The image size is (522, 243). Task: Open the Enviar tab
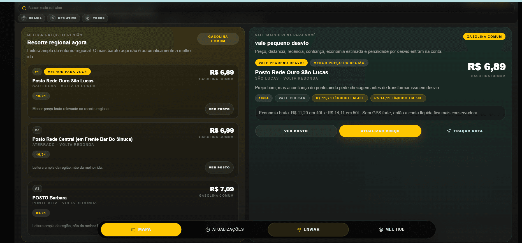308,230
